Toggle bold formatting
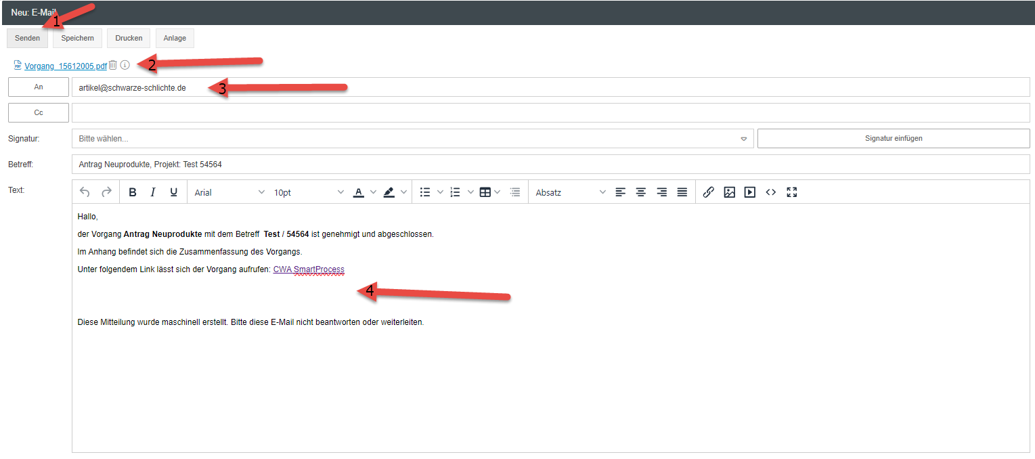 [133, 192]
